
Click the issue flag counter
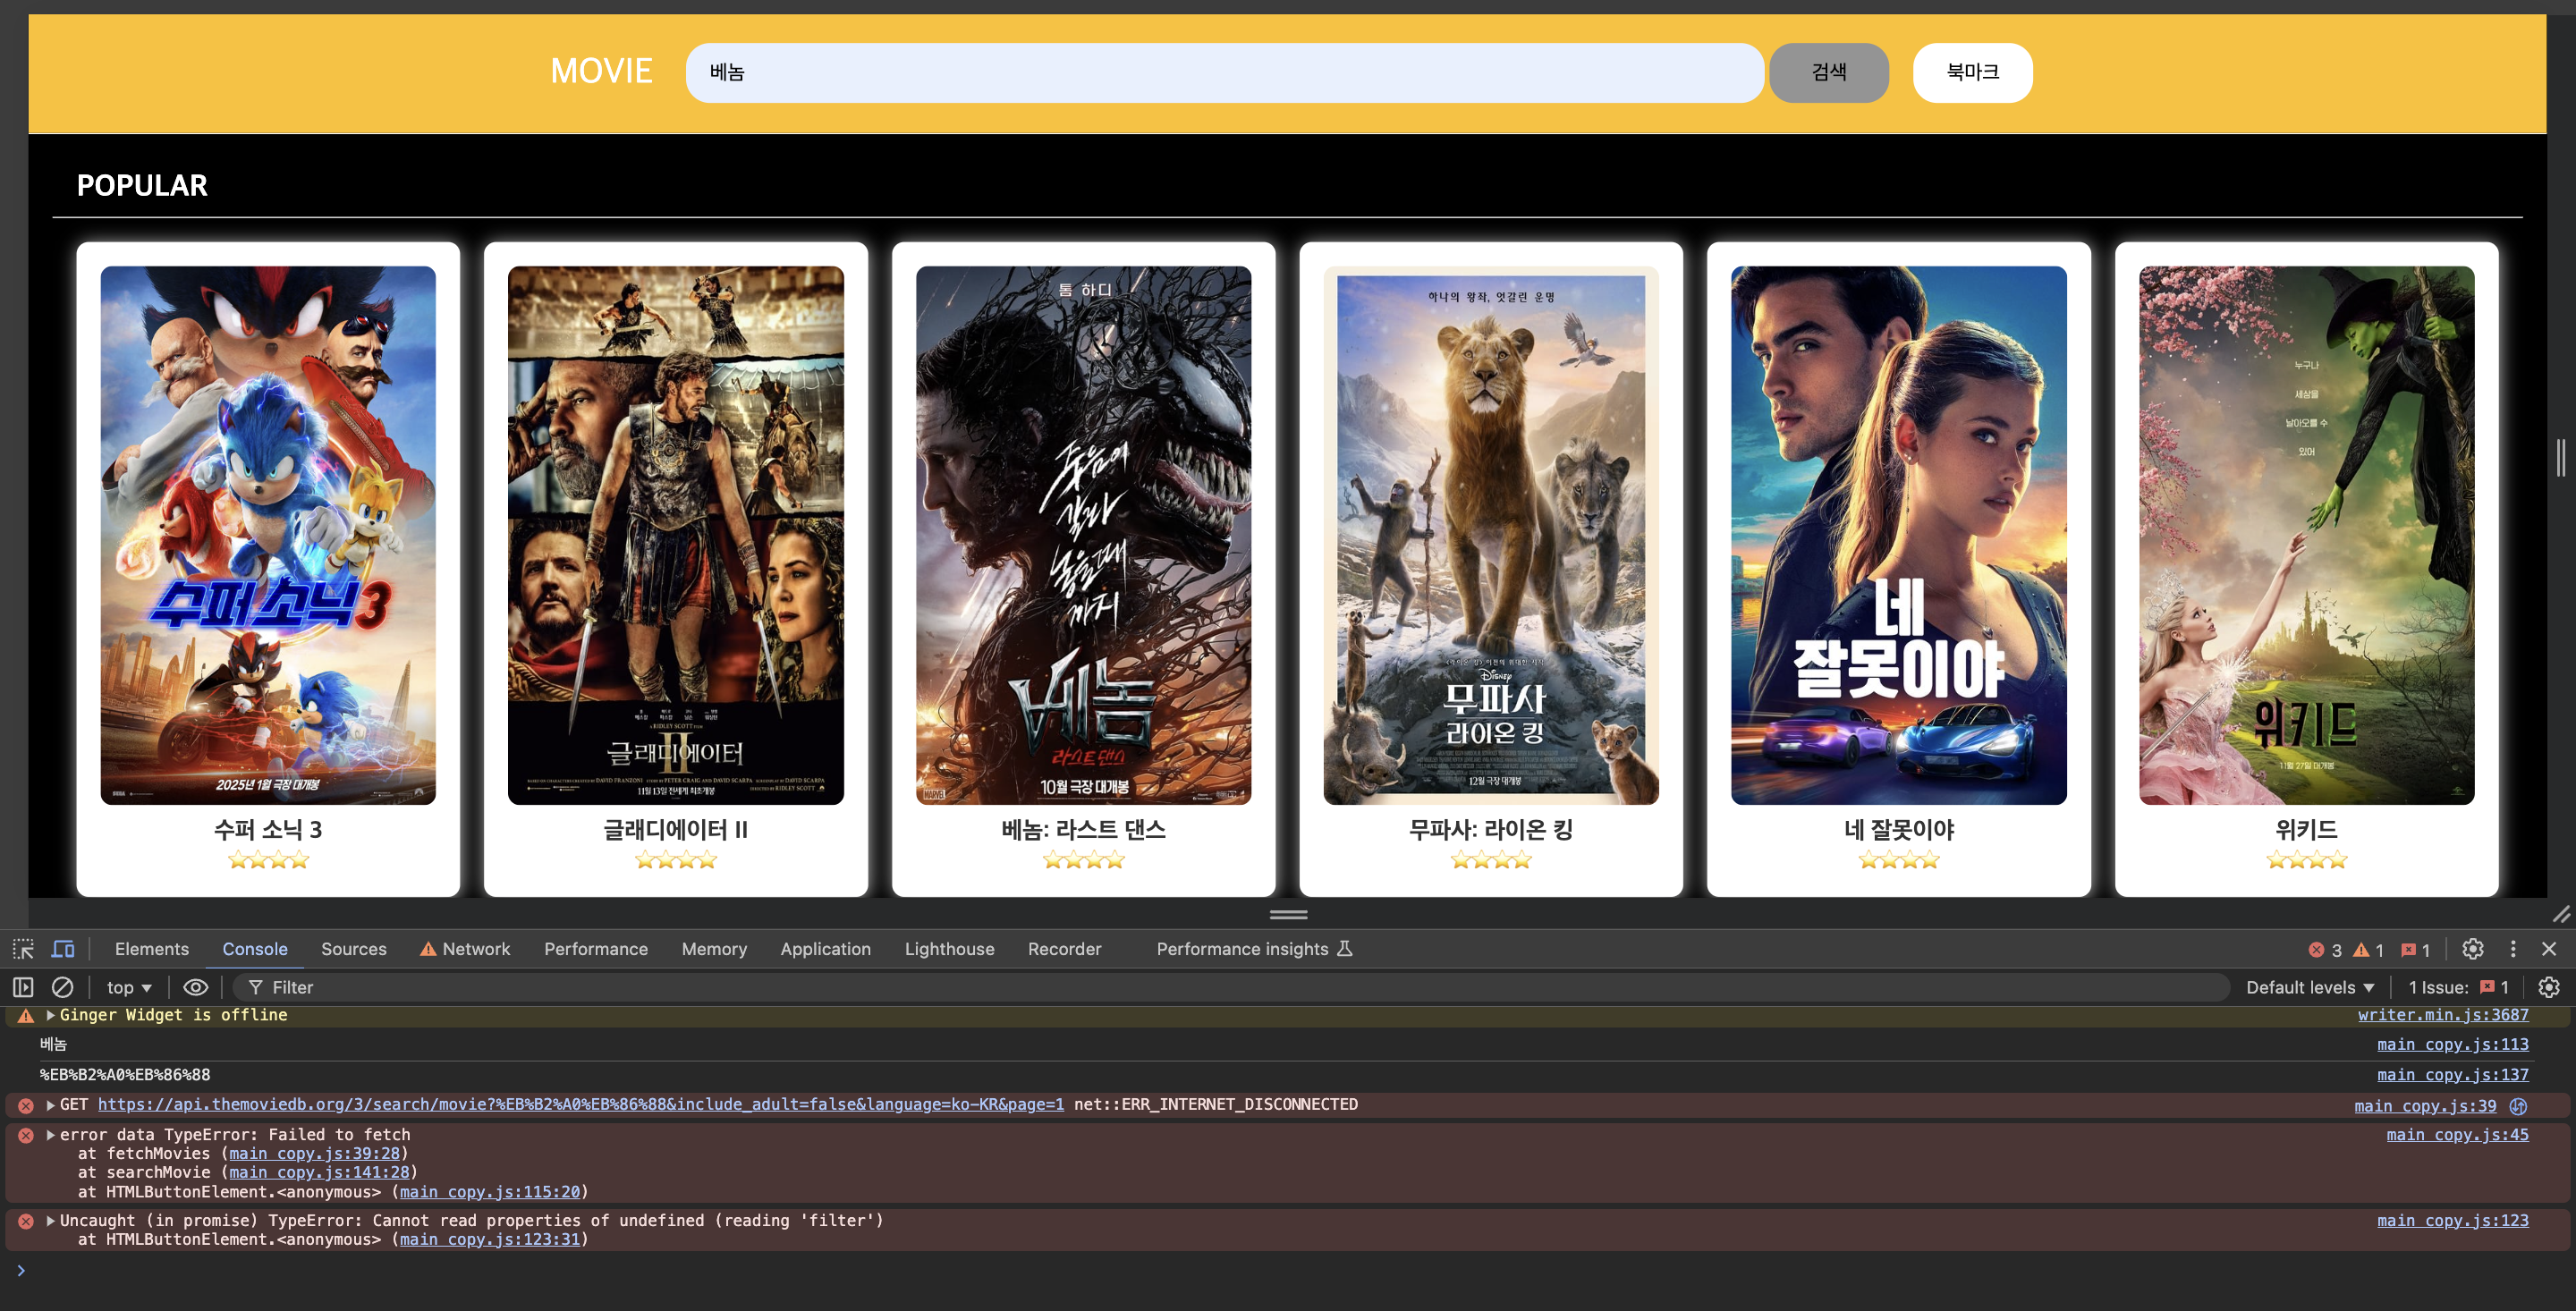click(x=2415, y=950)
